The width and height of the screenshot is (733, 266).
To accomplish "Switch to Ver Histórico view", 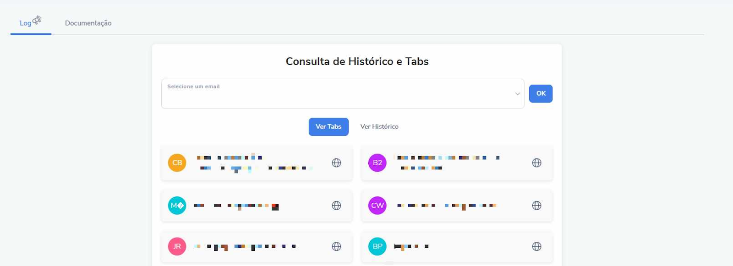I will pyautogui.click(x=379, y=127).
